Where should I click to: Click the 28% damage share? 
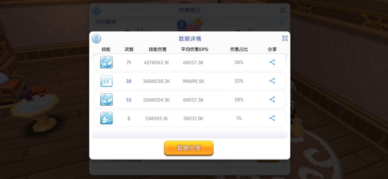[239, 100]
